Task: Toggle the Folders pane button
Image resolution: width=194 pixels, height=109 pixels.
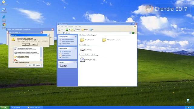Action: tap(85, 30)
